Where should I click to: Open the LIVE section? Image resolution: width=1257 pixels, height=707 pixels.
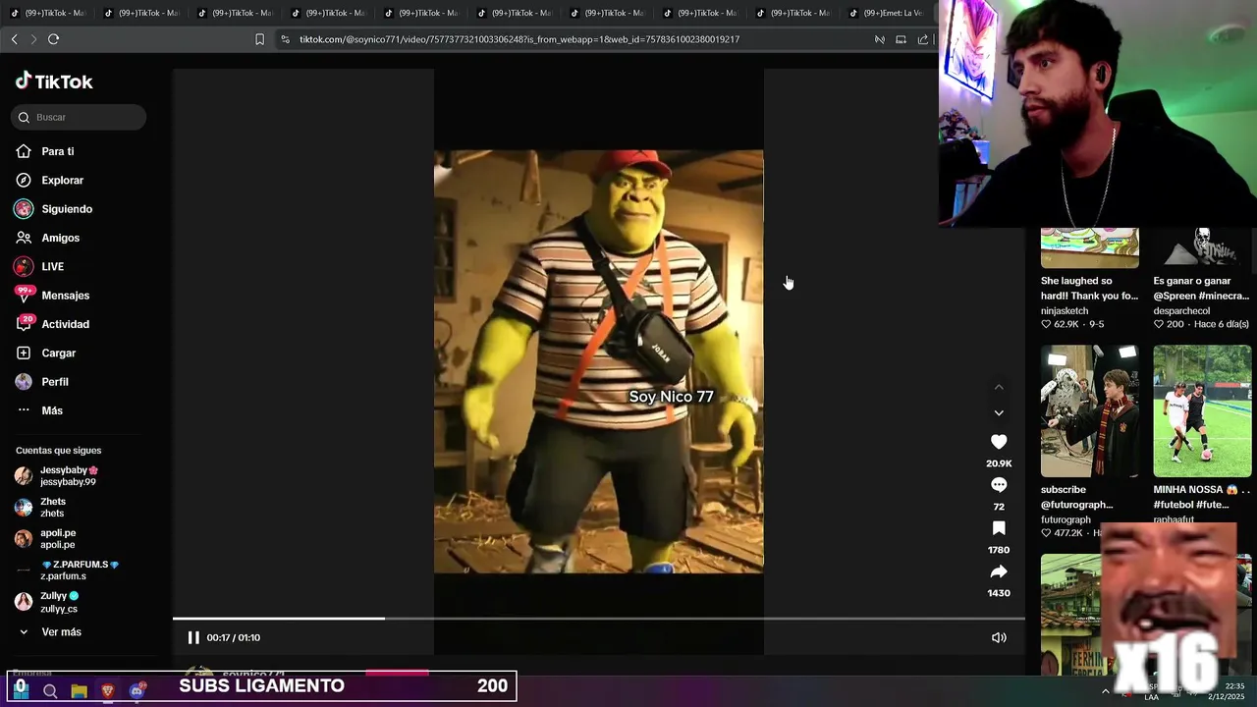51,266
